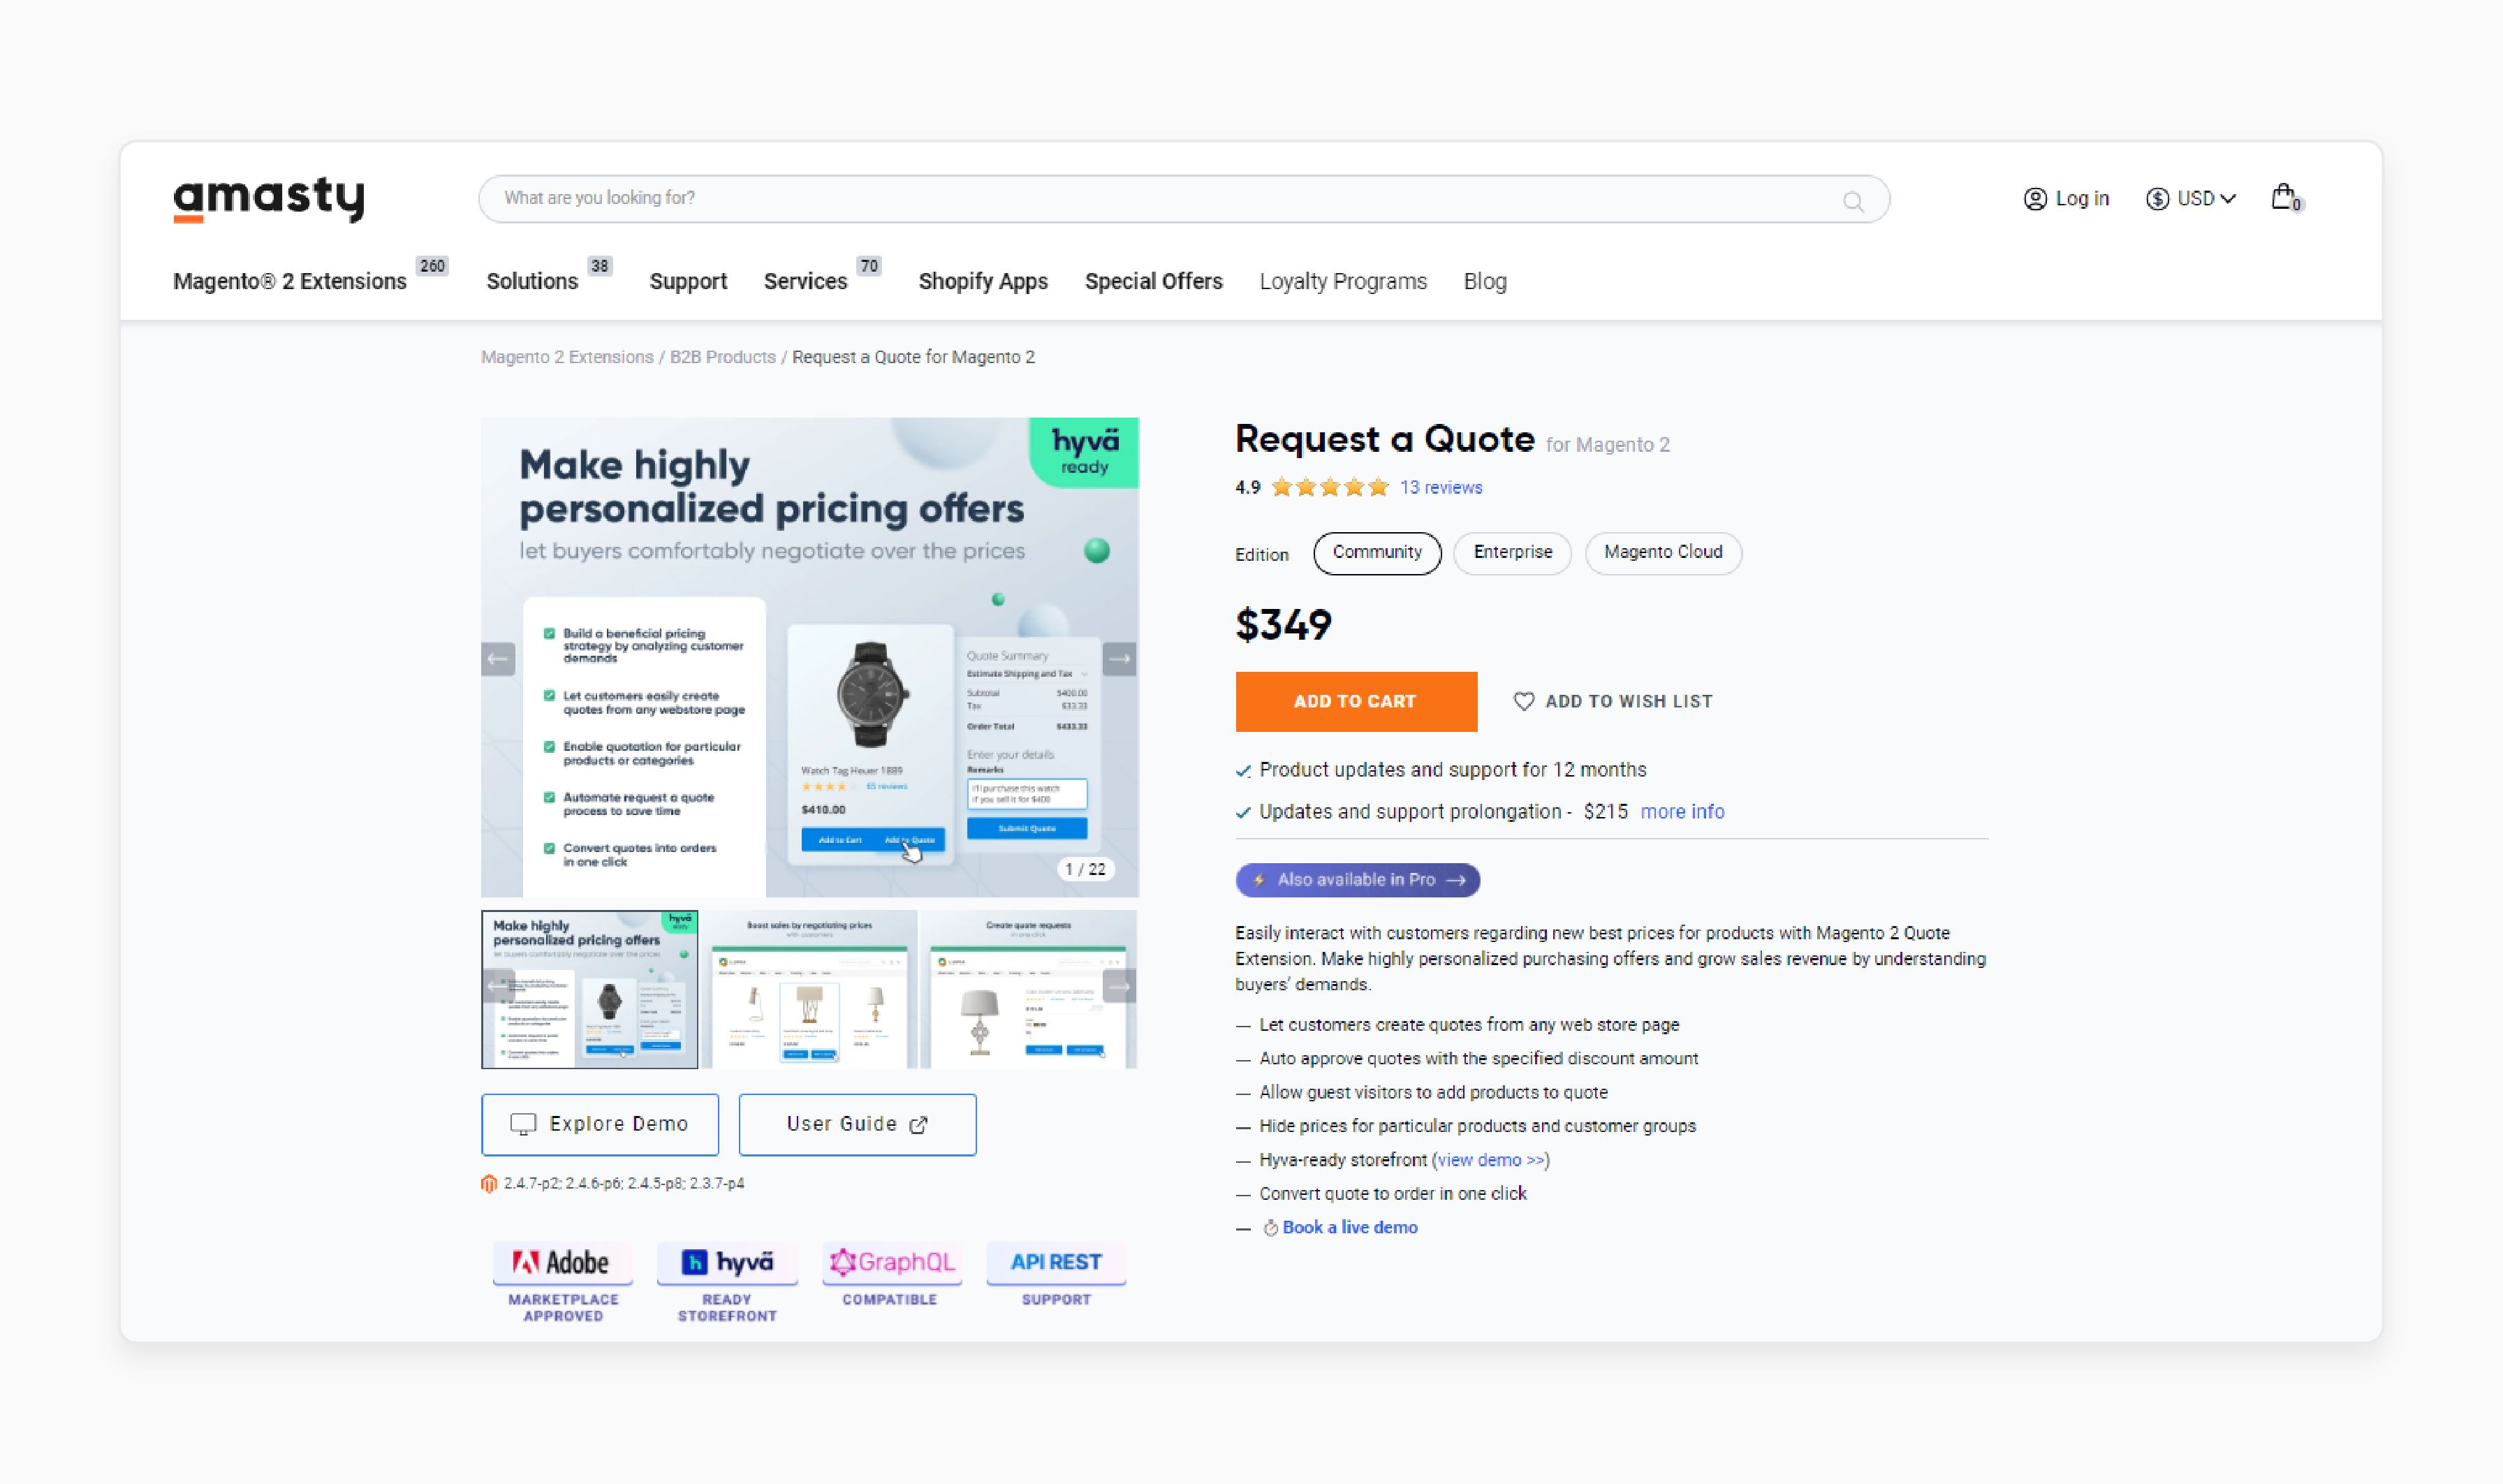Screen dimensions: 2503x1484
Task: Expand the Solutions menu dropdown
Action: coord(531,281)
